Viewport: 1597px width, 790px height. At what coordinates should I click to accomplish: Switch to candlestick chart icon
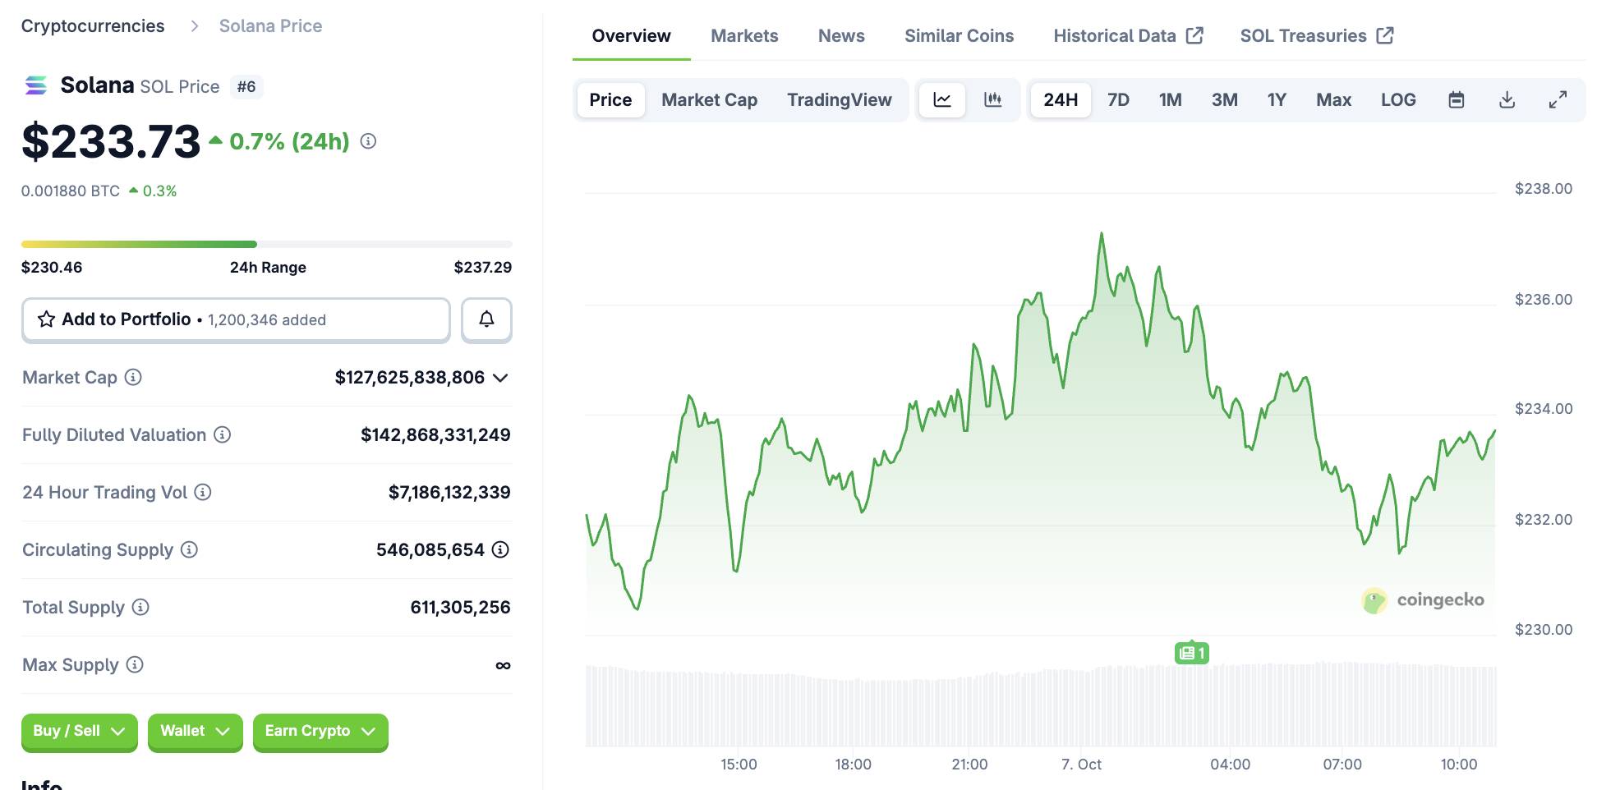pos(992,100)
